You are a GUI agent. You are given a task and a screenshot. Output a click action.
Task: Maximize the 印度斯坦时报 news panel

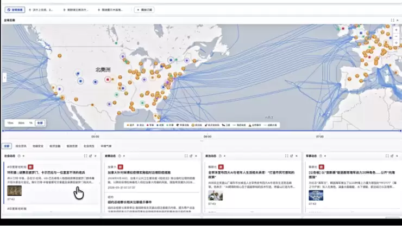[x=85, y=156]
